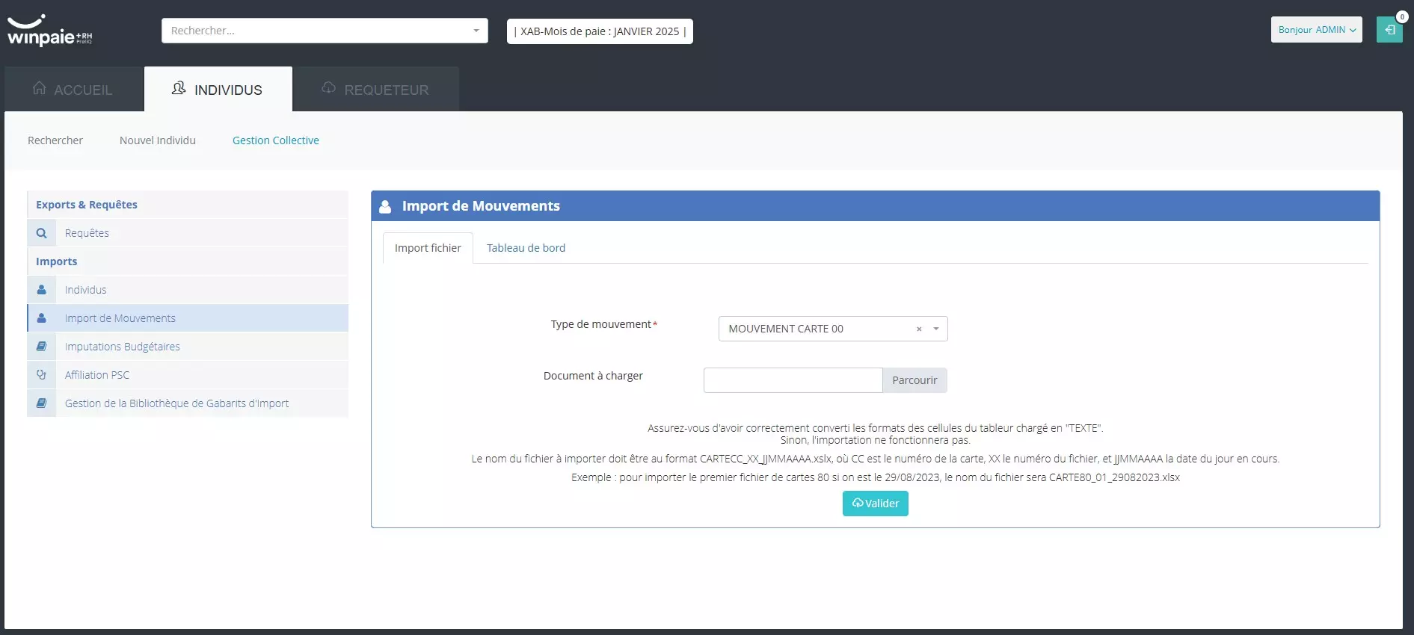Click the Valider button

(875, 504)
